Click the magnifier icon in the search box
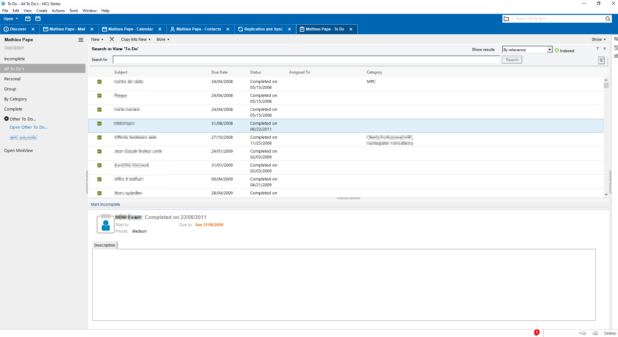618x337 pixels. coord(608,19)
